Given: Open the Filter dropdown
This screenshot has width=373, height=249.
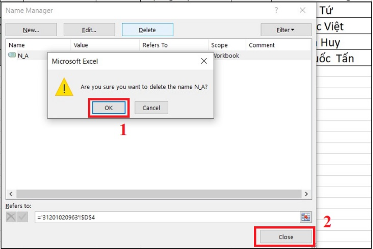Looking at the screenshot, I should 286,30.
